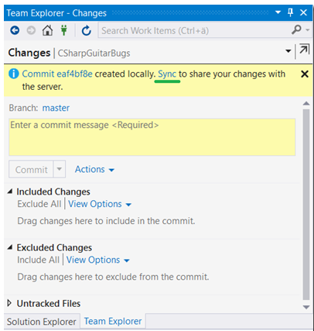Go to Team Explorer Home icon

pyautogui.click(x=47, y=30)
